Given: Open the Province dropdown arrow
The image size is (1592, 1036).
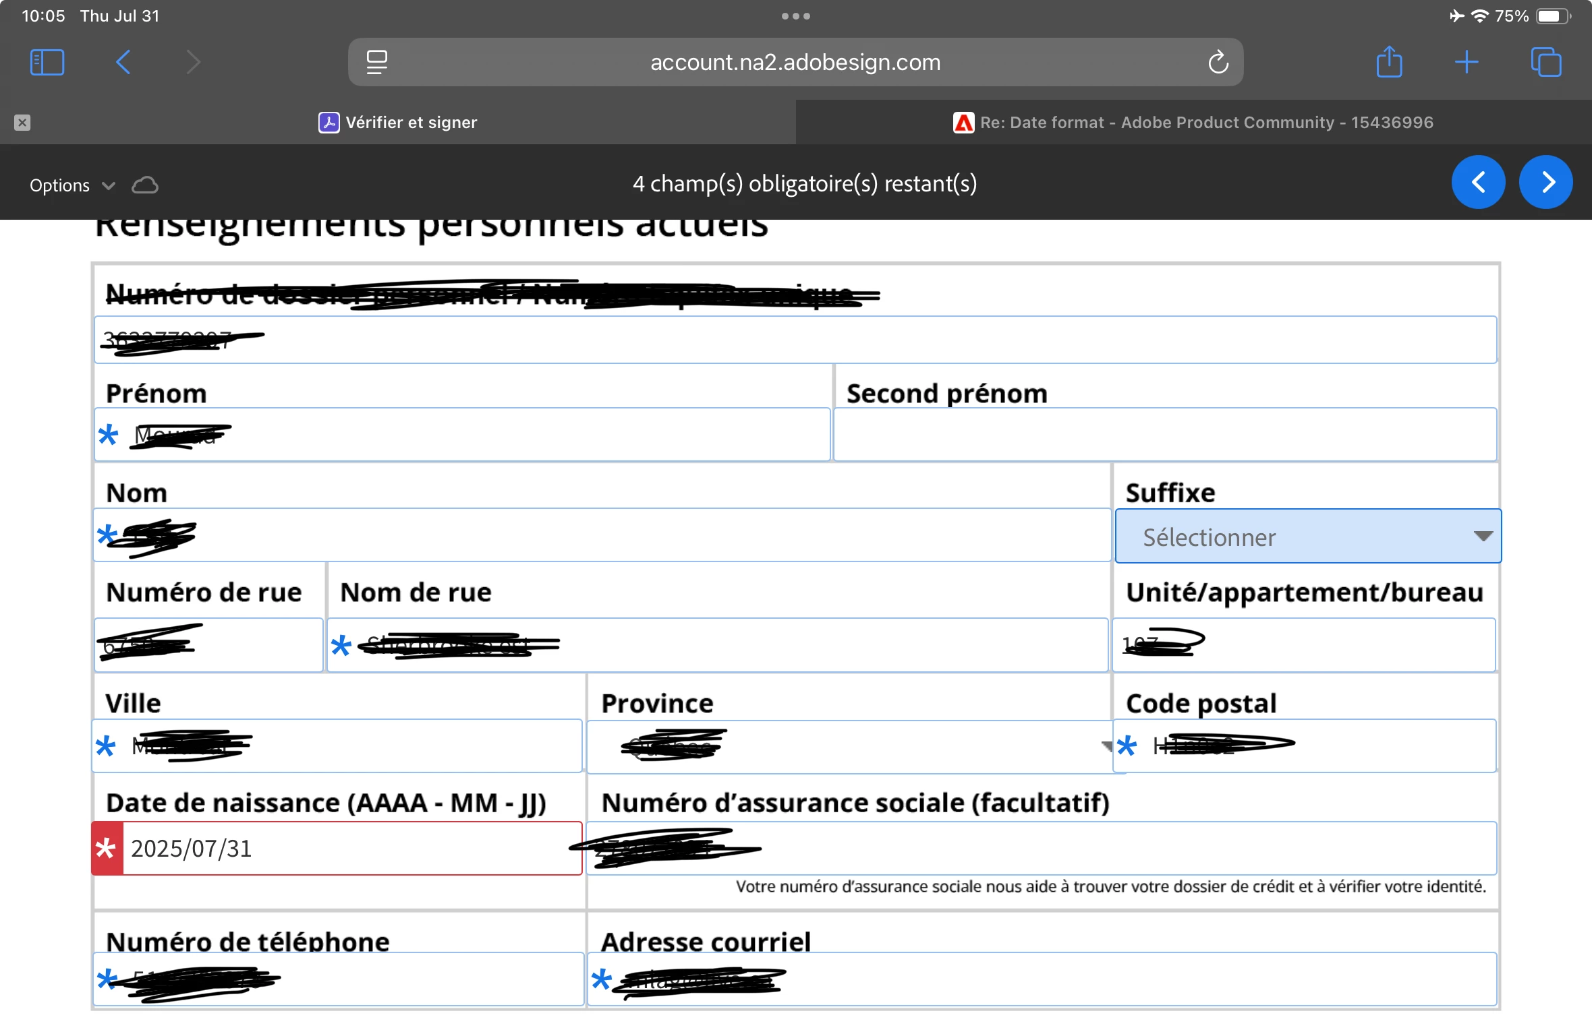Looking at the screenshot, I should coord(1106,745).
